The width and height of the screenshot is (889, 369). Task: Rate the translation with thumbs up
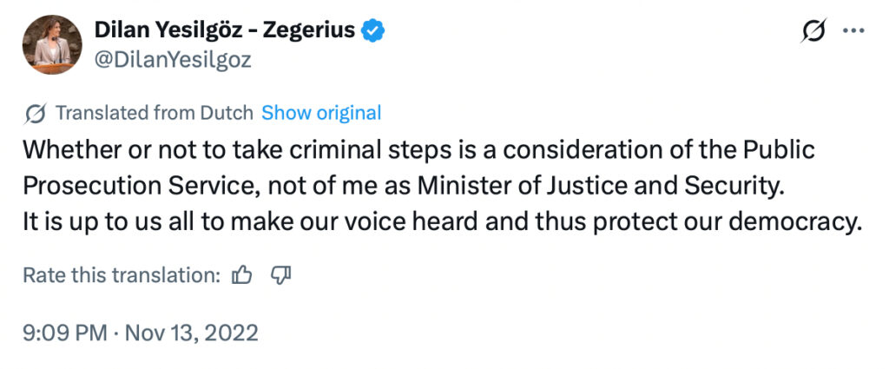[242, 275]
